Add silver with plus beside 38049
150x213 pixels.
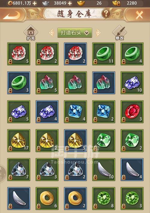pos(70,3)
